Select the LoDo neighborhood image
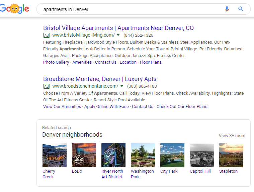The width and height of the screenshot is (254, 192). click(x=84, y=155)
